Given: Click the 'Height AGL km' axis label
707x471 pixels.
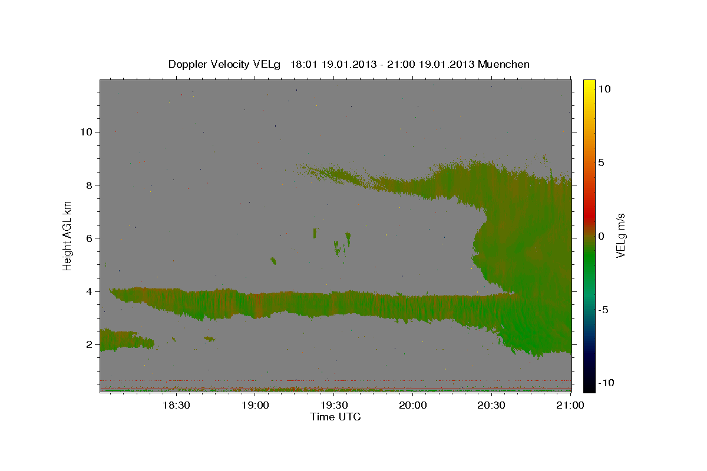Looking at the screenshot, I should click(68, 235).
